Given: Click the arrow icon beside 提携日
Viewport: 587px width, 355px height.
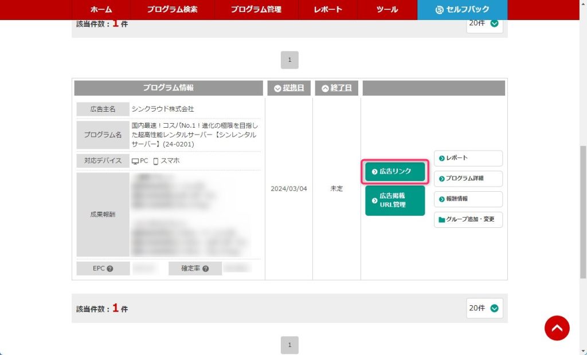Looking at the screenshot, I should (x=277, y=88).
